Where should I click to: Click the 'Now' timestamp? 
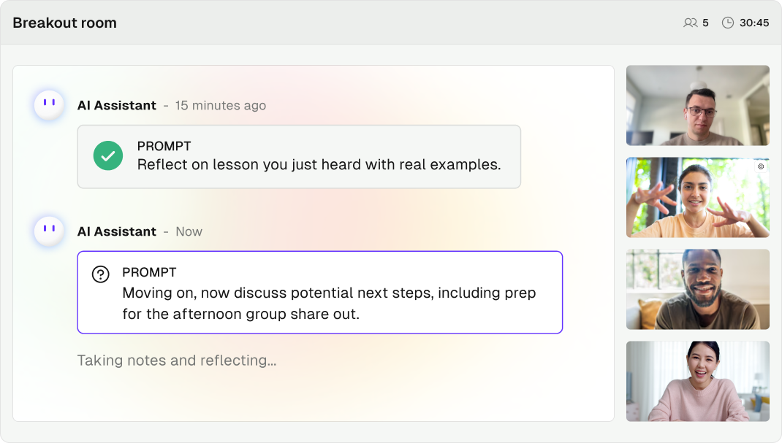point(189,231)
